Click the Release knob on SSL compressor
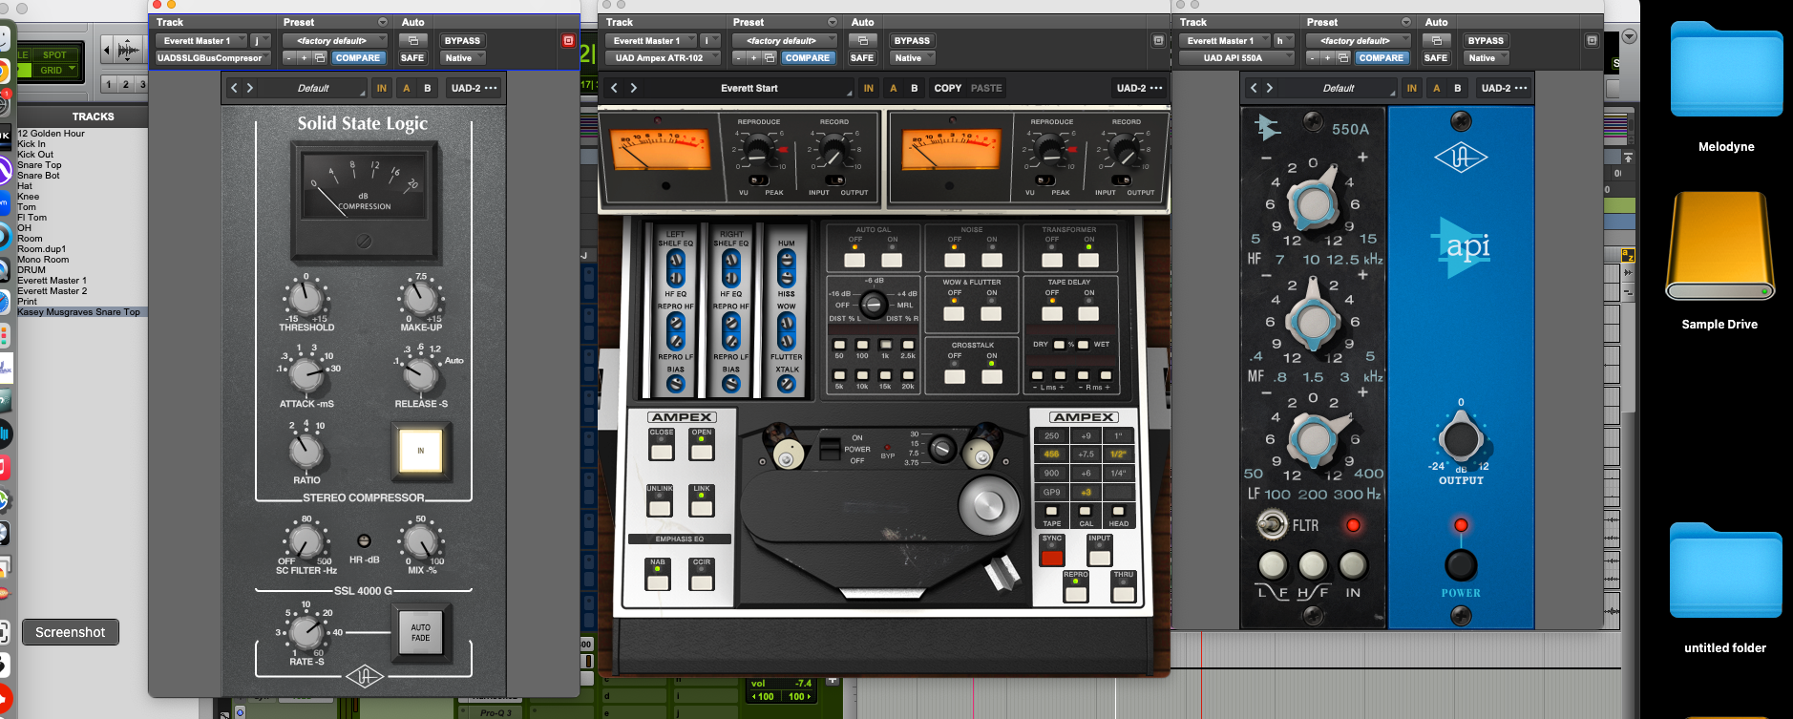1793x719 pixels. pyautogui.click(x=420, y=374)
